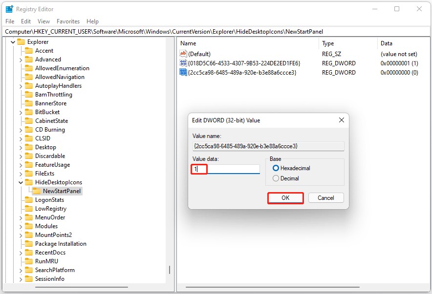Select the Modules key label
The height and width of the screenshot is (294, 432).
[x=46, y=226]
